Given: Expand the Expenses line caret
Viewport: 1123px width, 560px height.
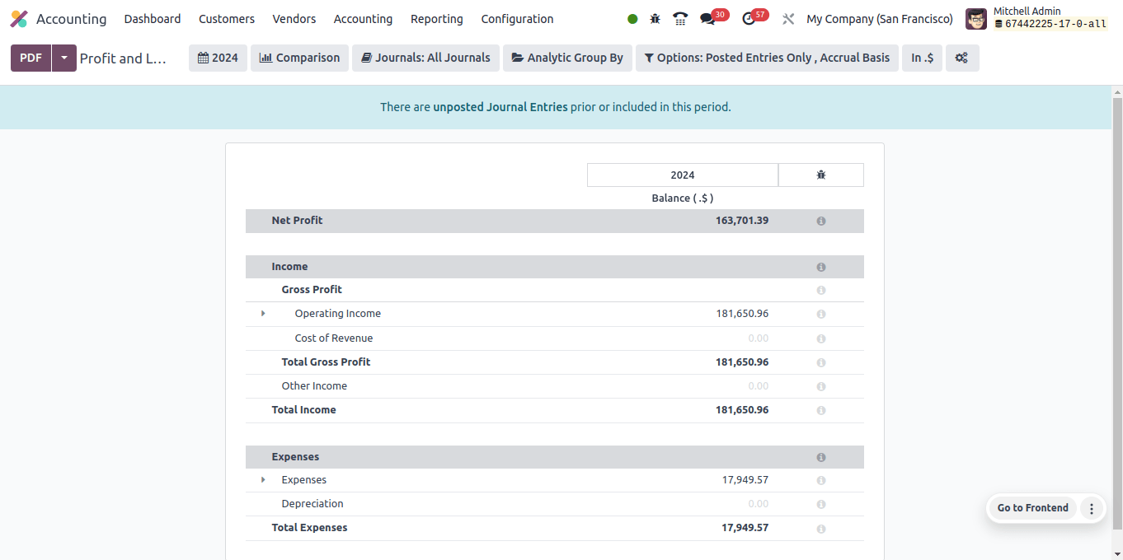Looking at the screenshot, I should point(263,480).
